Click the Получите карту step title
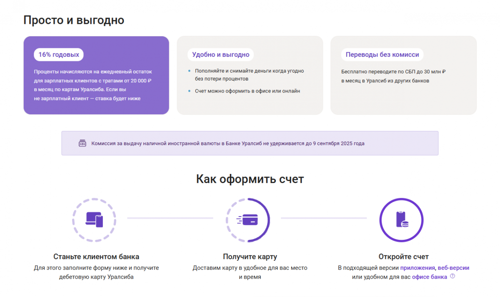The image size is (500, 297). pyautogui.click(x=250, y=257)
